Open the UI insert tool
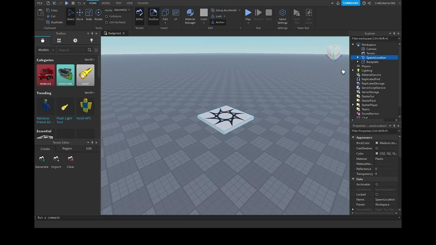436x245 pixels. [176, 15]
